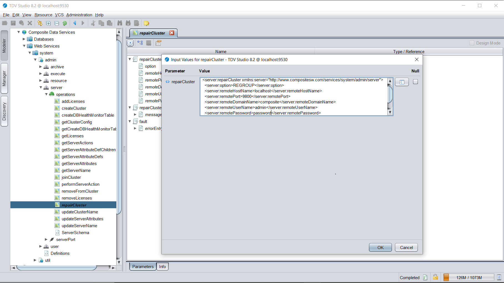This screenshot has width=504, height=283.
Task: Click the Cancel button
Action: (406, 247)
